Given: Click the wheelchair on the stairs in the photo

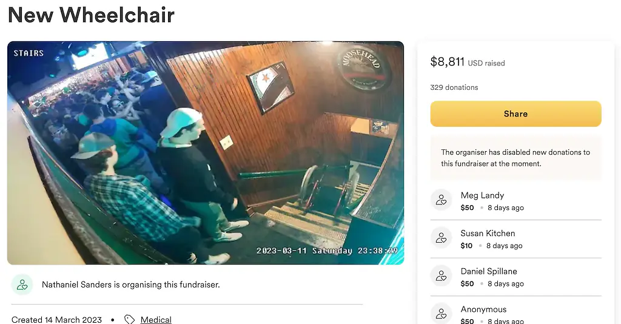Looking at the screenshot, I should (x=329, y=190).
